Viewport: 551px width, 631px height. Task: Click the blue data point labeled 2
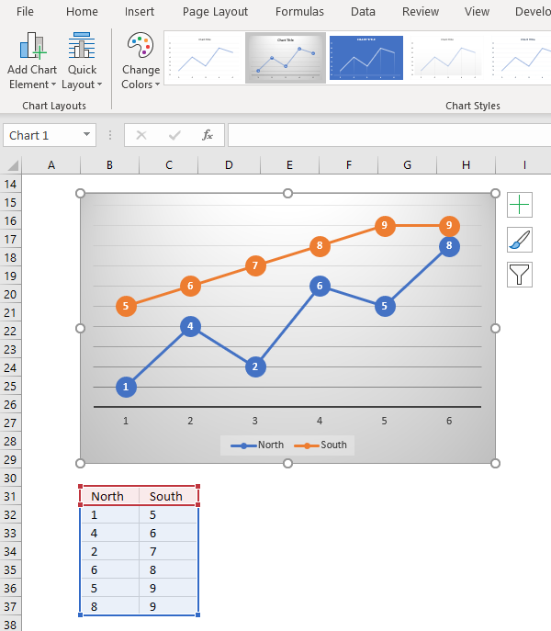(x=255, y=366)
